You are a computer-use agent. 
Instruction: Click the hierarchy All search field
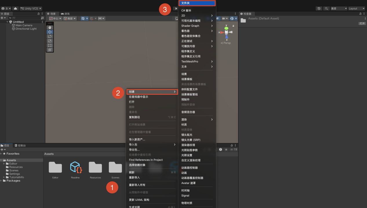point(24,18)
